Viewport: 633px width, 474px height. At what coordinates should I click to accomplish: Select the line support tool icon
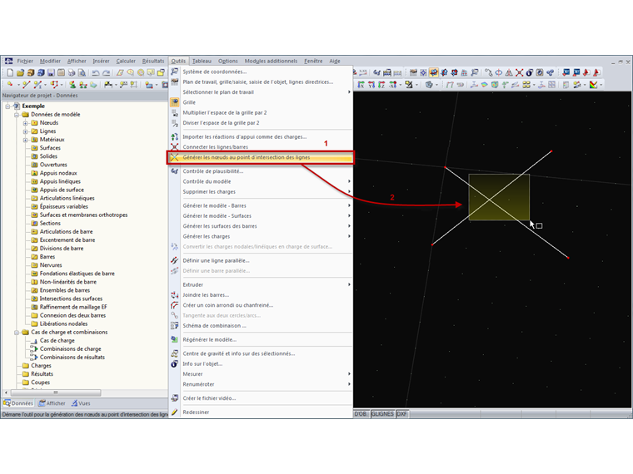pos(83,85)
